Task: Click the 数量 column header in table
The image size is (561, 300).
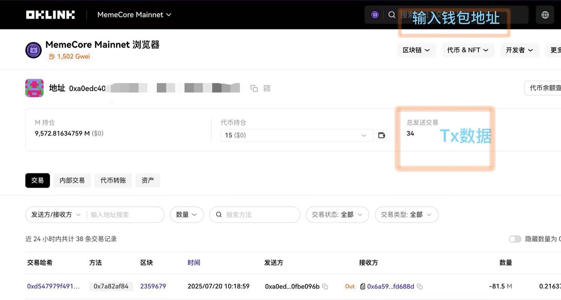Action: click(506, 263)
